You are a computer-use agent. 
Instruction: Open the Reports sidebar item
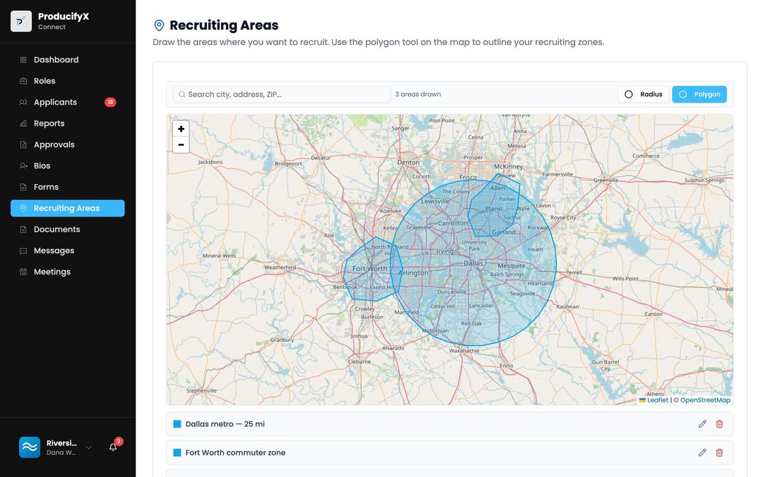[x=67, y=123]
